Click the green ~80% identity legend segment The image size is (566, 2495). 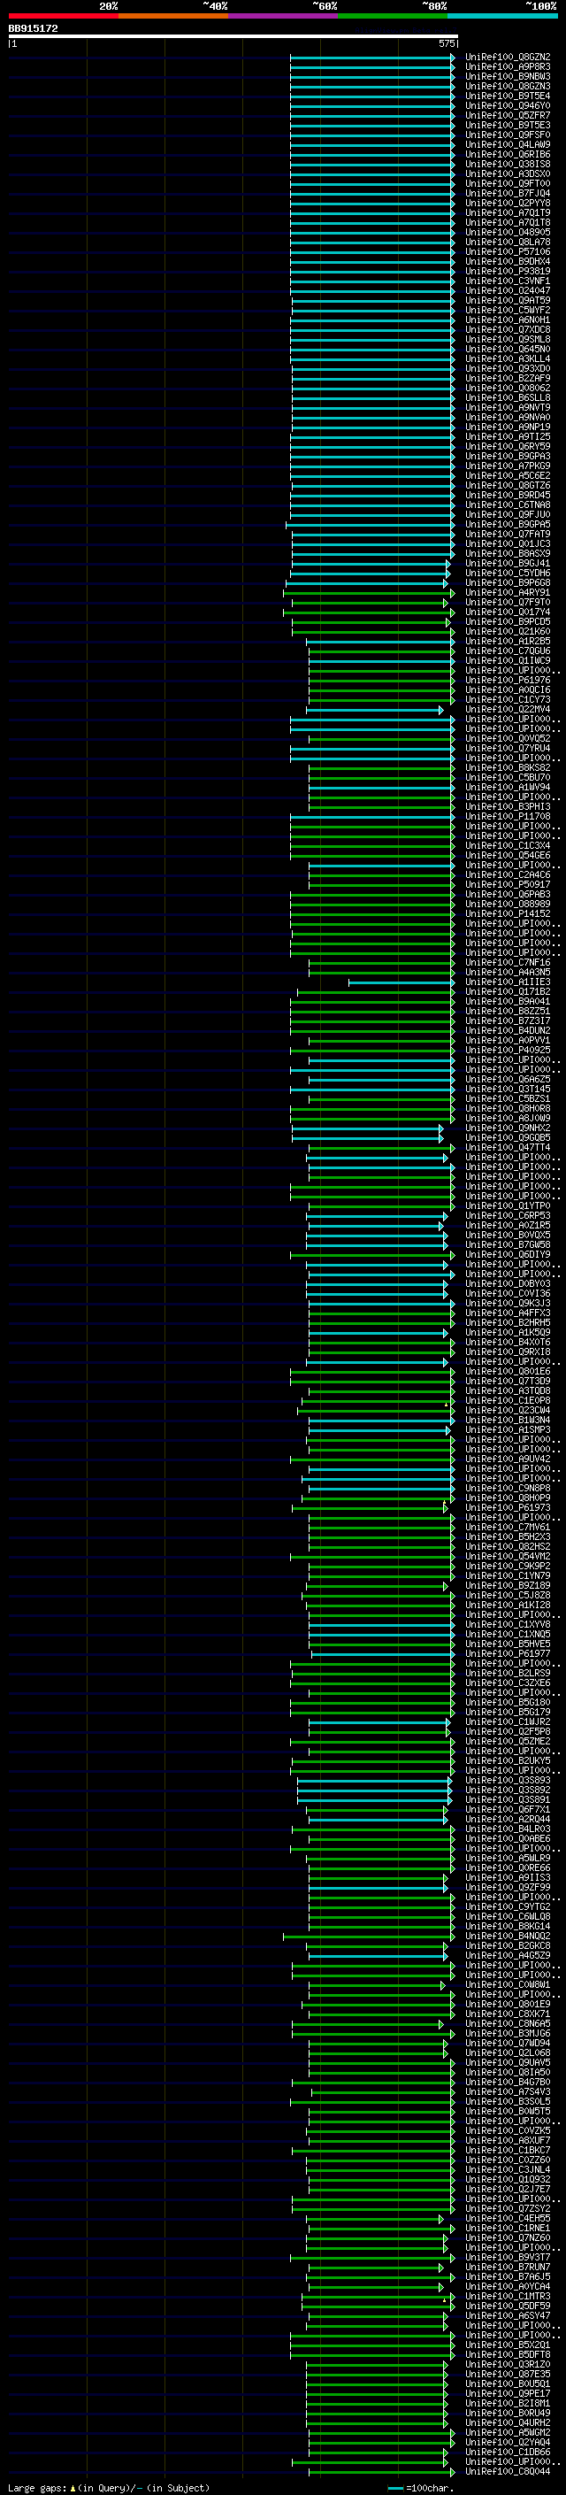coord(393,16)
